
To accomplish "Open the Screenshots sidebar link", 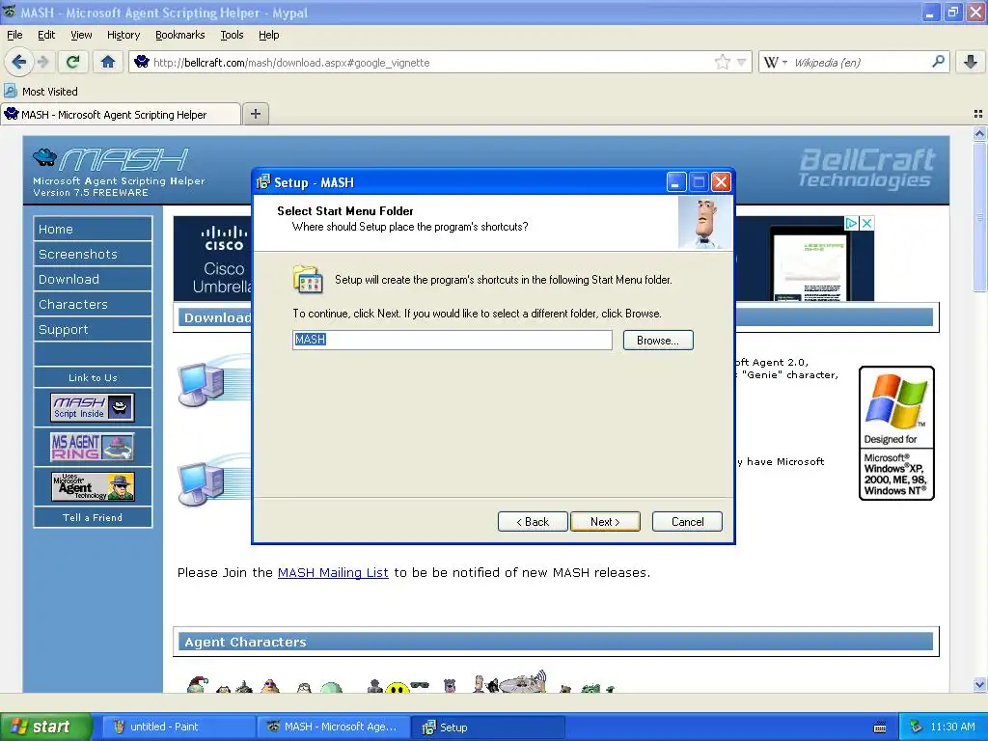I will tap(93, 254).
